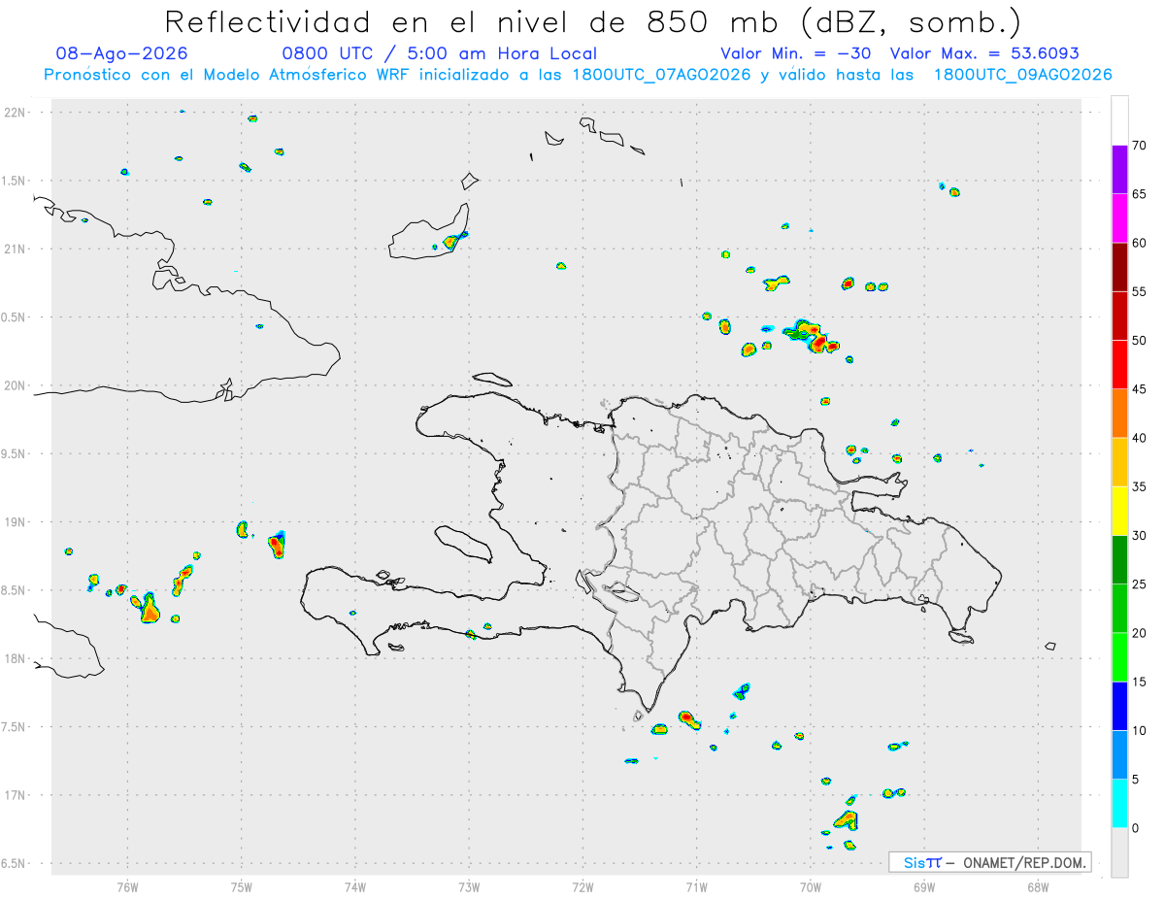Click the longitude label '71W'
This screenshot has width=1165, height=900.
(696, 886)
